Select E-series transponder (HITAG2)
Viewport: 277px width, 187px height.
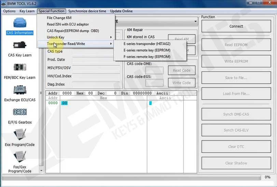click(x=150, y=44)
